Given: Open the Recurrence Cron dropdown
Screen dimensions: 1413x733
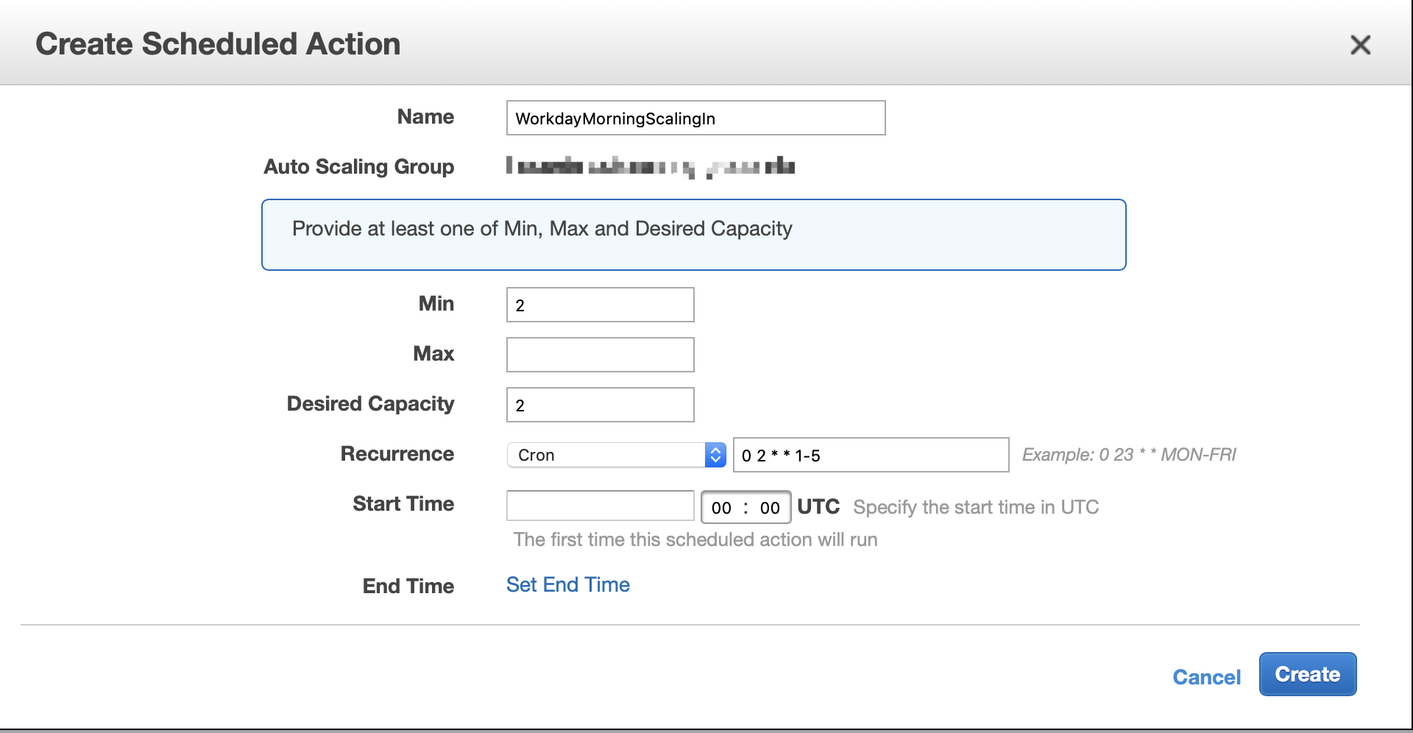Looking at the screenshot, I should (x=617, y=455).
